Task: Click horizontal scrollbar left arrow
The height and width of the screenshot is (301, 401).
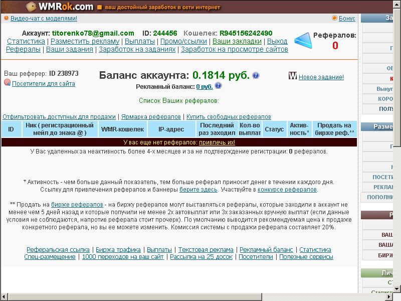Action: coord(4,297)
